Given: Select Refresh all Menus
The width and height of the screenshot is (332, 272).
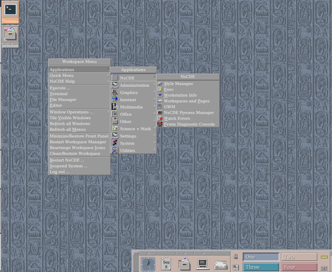Looking at the screenshot, I should [79, 129].
